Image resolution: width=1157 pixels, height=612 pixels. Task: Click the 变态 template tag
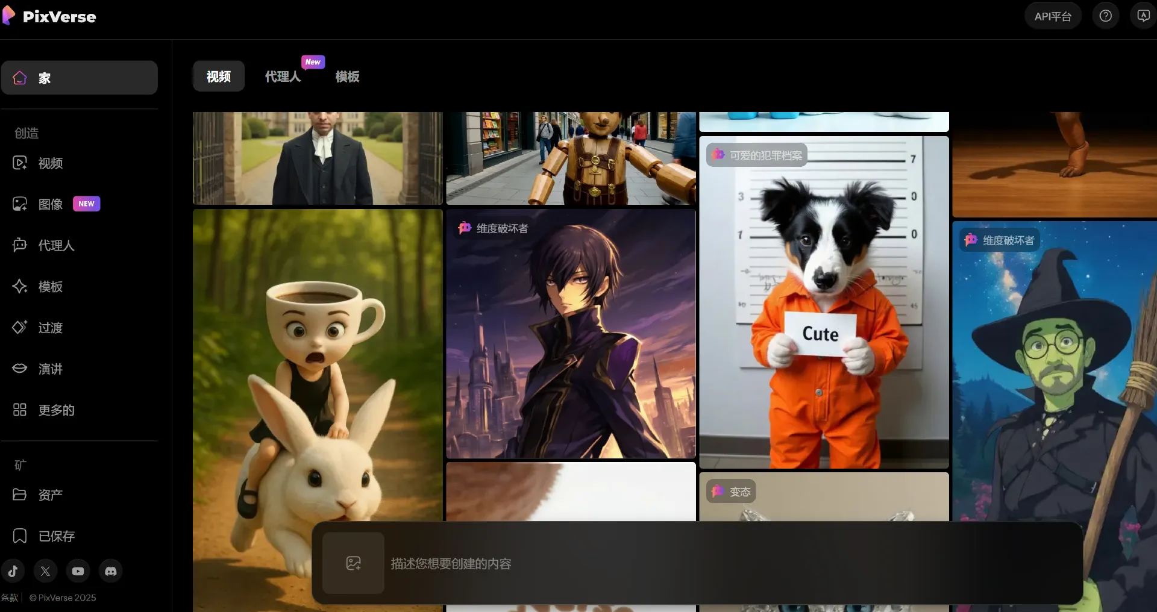pos(731,492)
